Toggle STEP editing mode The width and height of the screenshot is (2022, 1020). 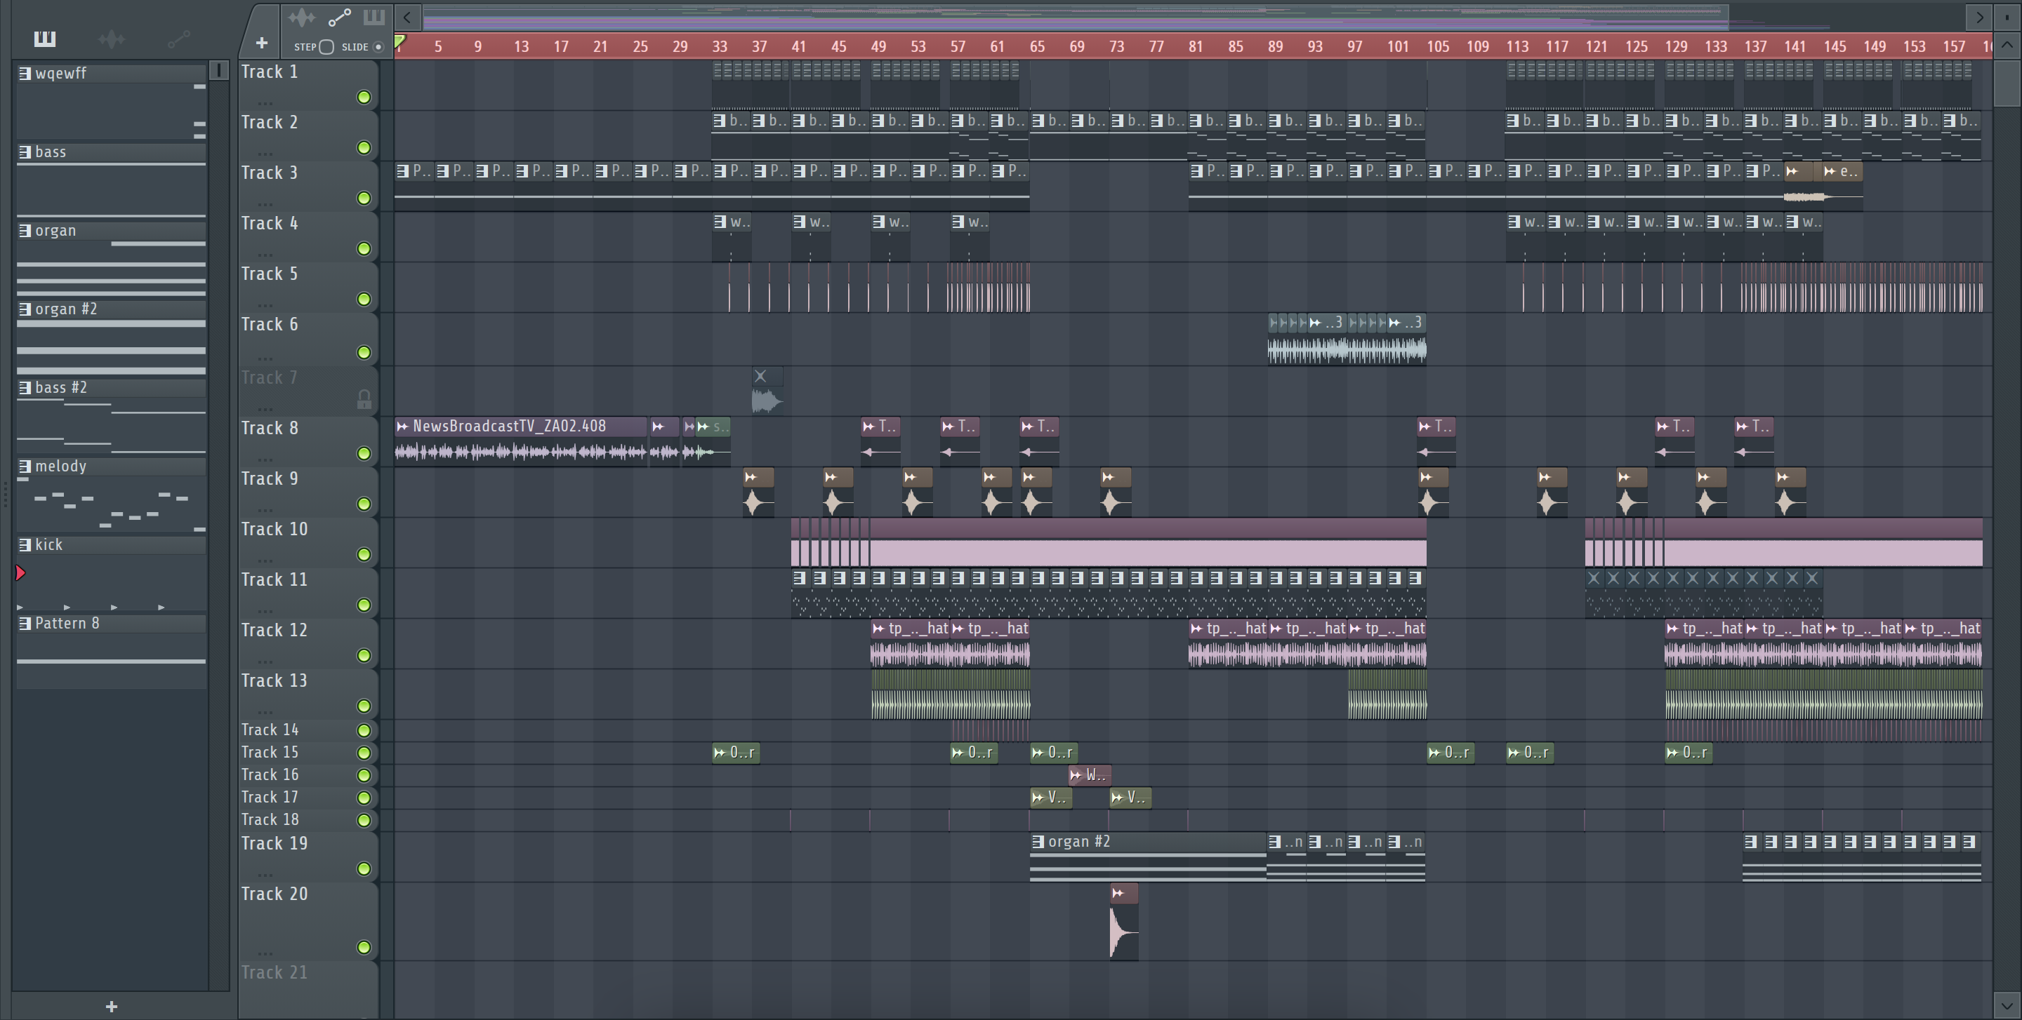click(326, 47)
